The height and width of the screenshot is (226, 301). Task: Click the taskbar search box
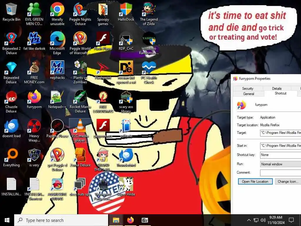(61, 220)
